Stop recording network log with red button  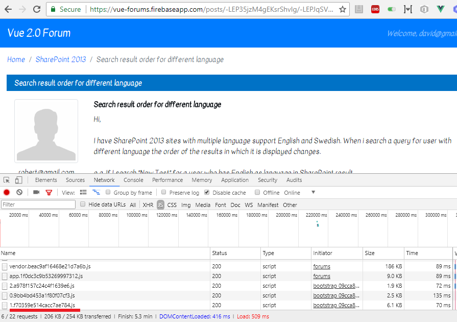7,193
